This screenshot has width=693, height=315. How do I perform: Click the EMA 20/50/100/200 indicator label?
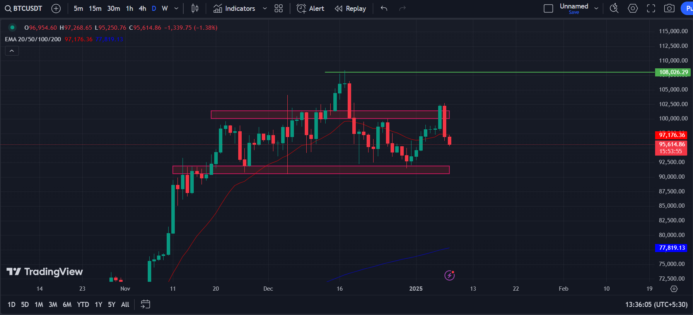tap(33, 39)
